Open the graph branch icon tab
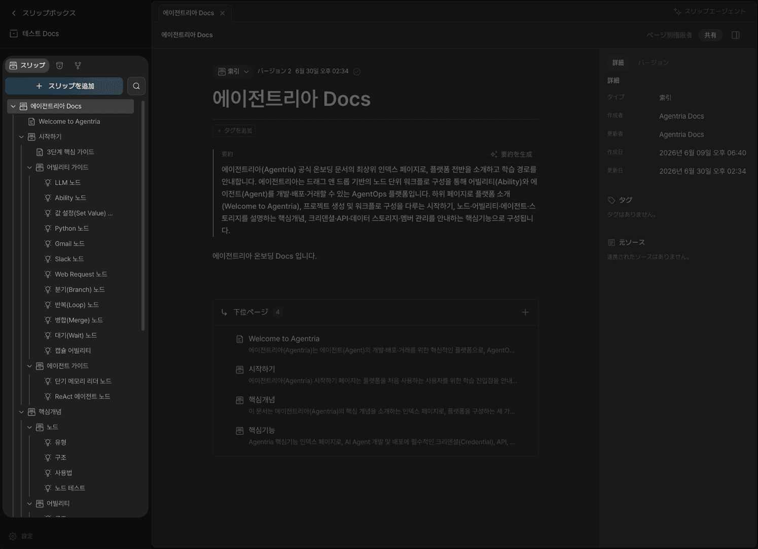Image resolution: width=758 pixels, height=549 pixels. point(78,65)
